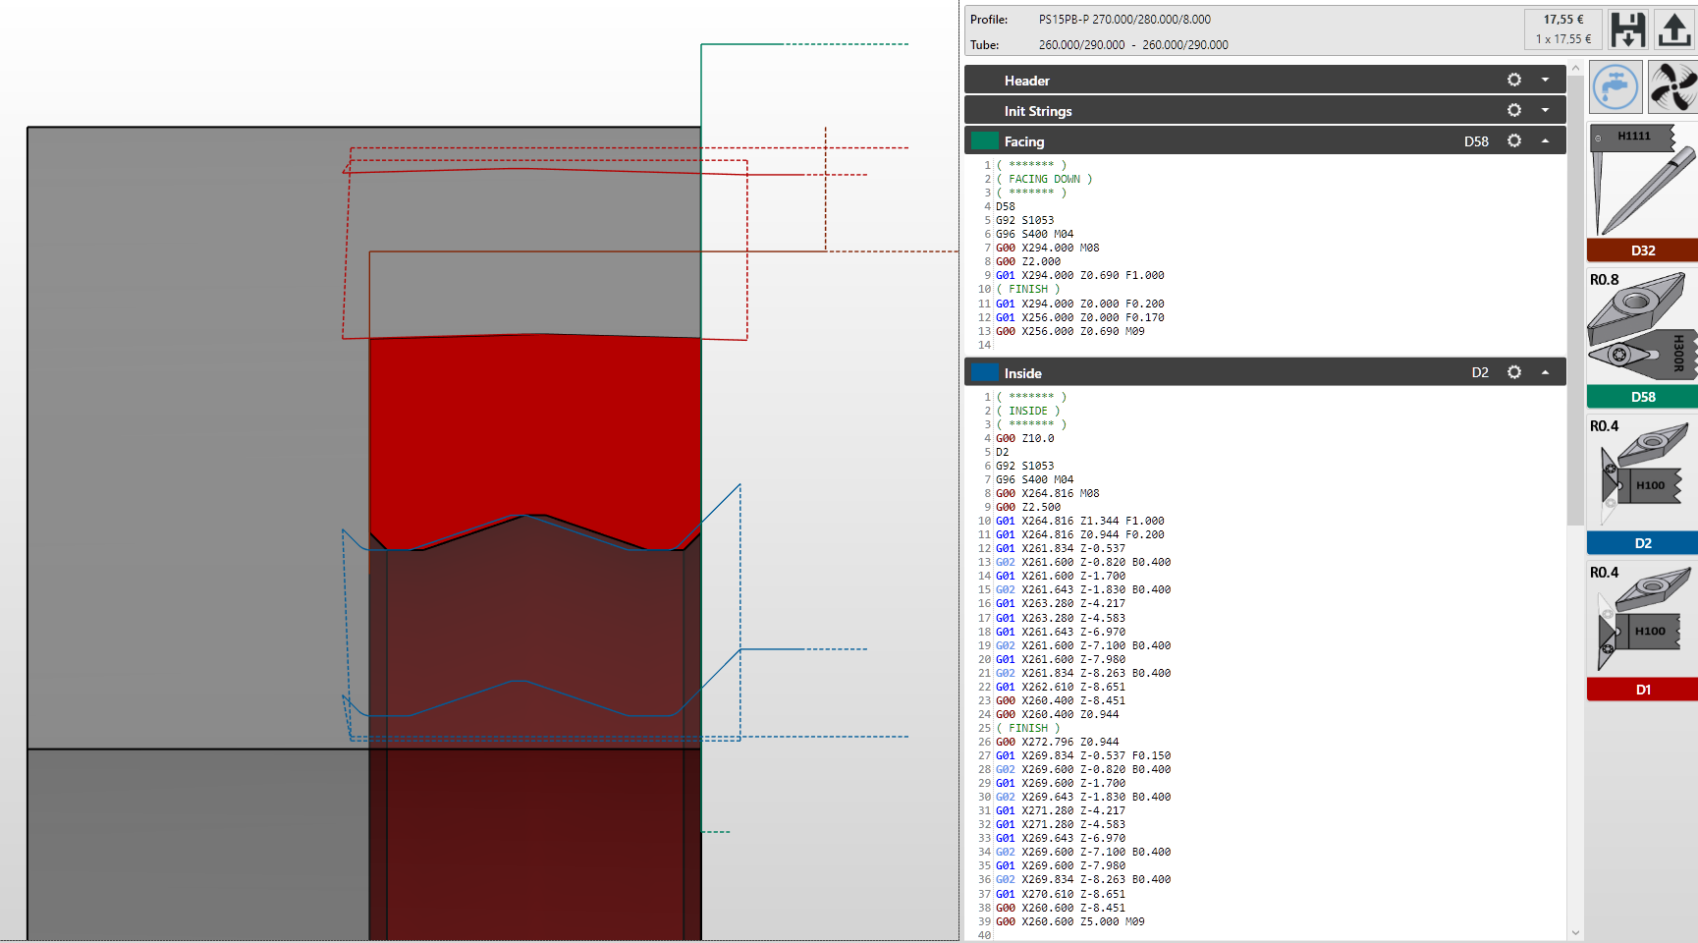Viewport: 1698px width, 943px height.
Task: Collapse the Inside section arrow
Action: [x=1545, y=372]
